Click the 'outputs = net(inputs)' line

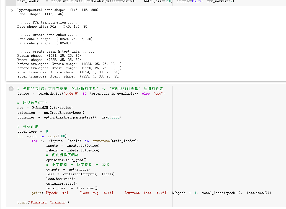(68, 169)
